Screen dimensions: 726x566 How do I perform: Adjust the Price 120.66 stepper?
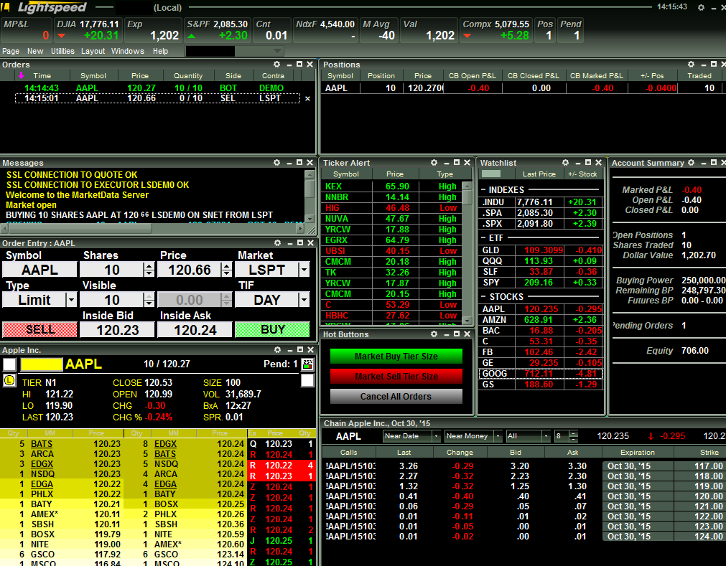coord(226,270)
